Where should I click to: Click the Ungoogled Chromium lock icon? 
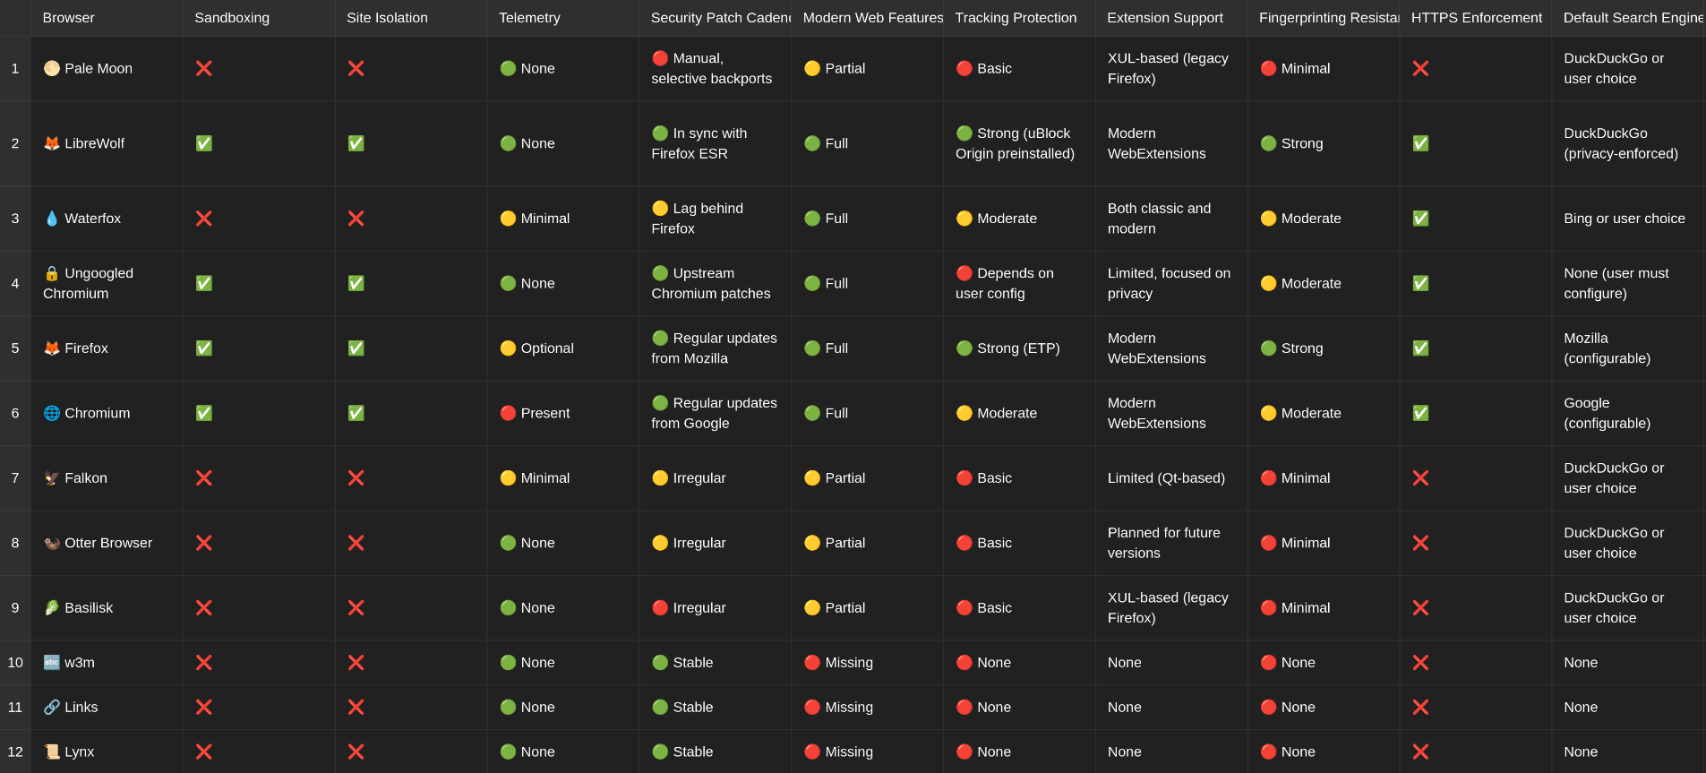tap(52, 273)
